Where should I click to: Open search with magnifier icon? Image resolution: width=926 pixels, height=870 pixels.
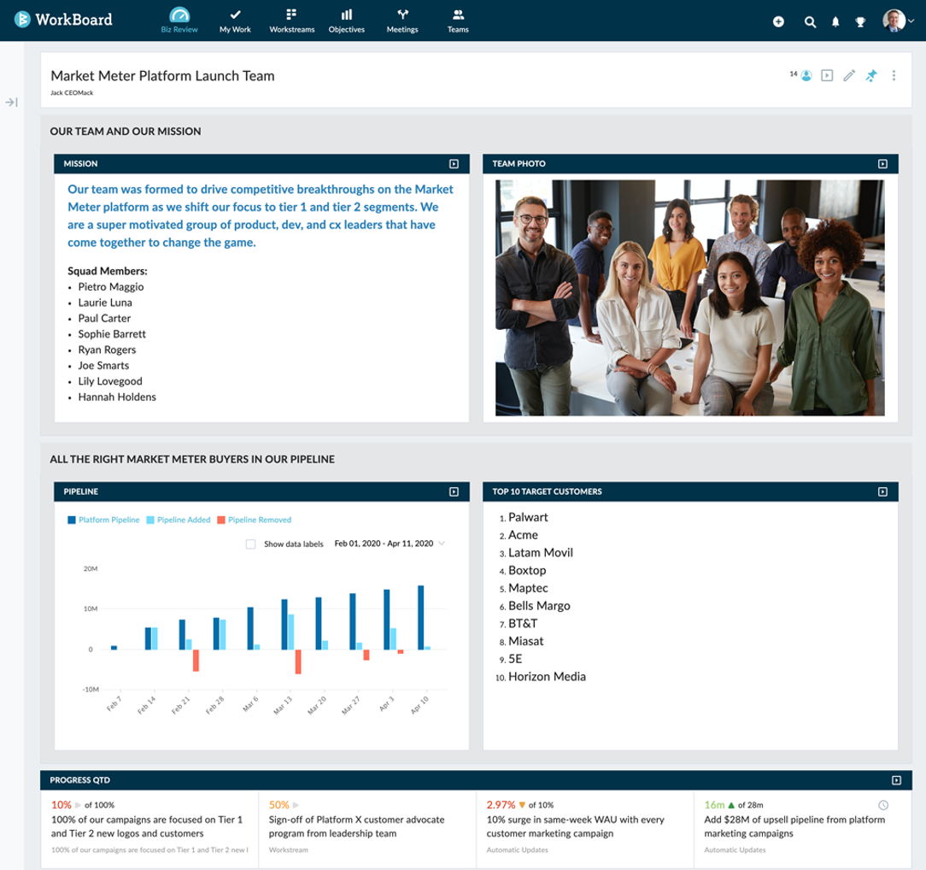point(810,22)
